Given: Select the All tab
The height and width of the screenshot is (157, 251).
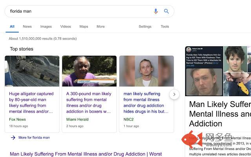Looking at the screenshot, I should [12, 27].
